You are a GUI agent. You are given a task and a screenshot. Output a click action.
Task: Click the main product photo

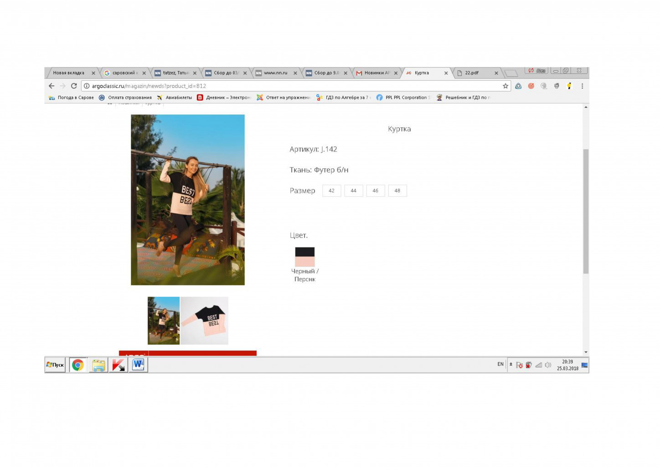[188, 200]
